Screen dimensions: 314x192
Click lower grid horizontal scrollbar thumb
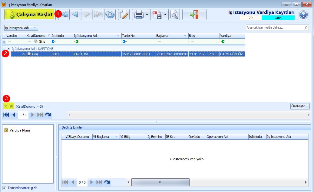(160, 182)
